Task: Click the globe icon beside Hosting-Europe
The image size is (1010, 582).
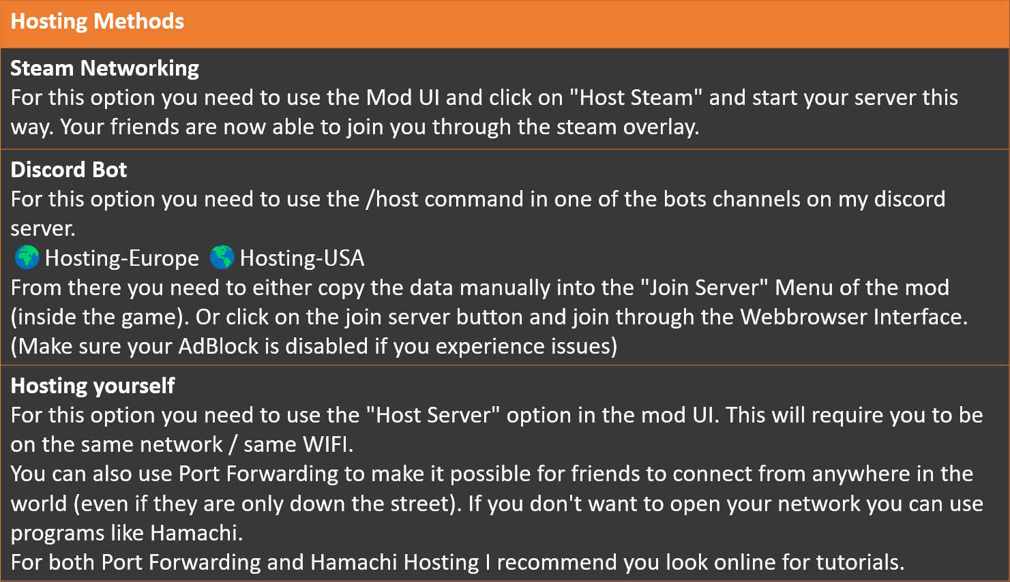Action: pyautogui.click(x=27, y=258)
